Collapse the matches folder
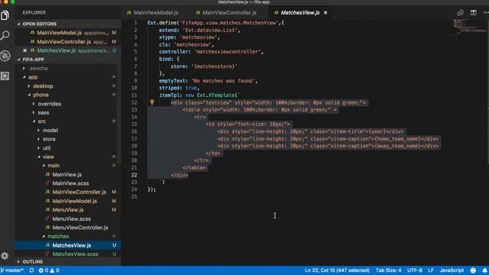 (58, 236)
